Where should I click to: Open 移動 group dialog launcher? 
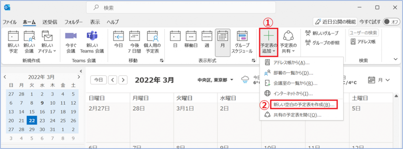click(162, 61)
